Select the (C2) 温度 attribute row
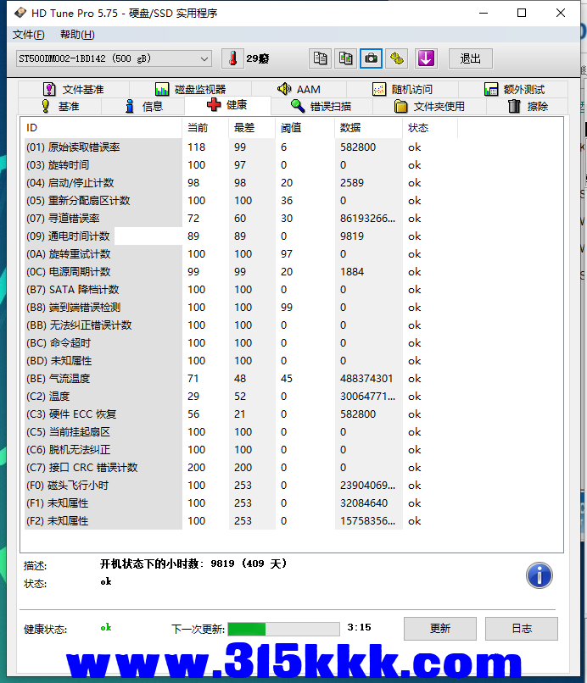Image resolution: width=587 pixels, height=683 pixels. [102, 397]
